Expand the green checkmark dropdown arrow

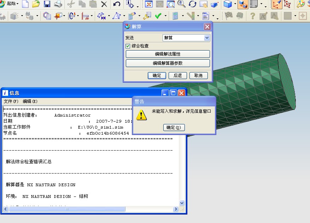click(x=165, y=16)
